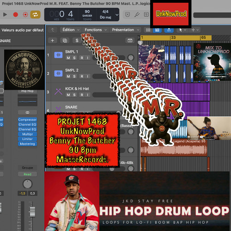
Task: Click the tempo value 90 in LCD
Action: (x=87, y=12)
